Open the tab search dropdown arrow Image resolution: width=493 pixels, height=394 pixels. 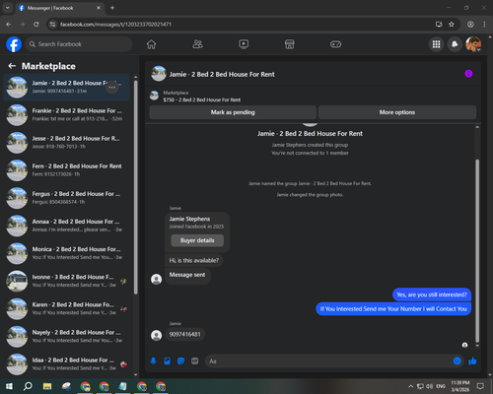[7, 8]
